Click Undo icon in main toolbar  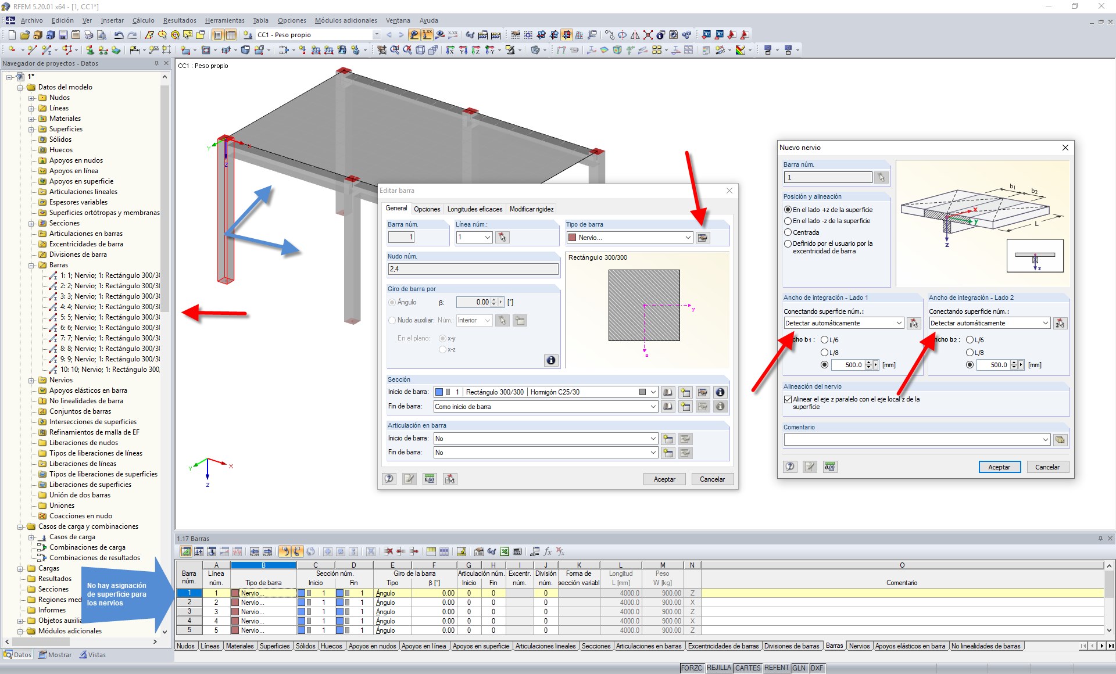[119, 35]
